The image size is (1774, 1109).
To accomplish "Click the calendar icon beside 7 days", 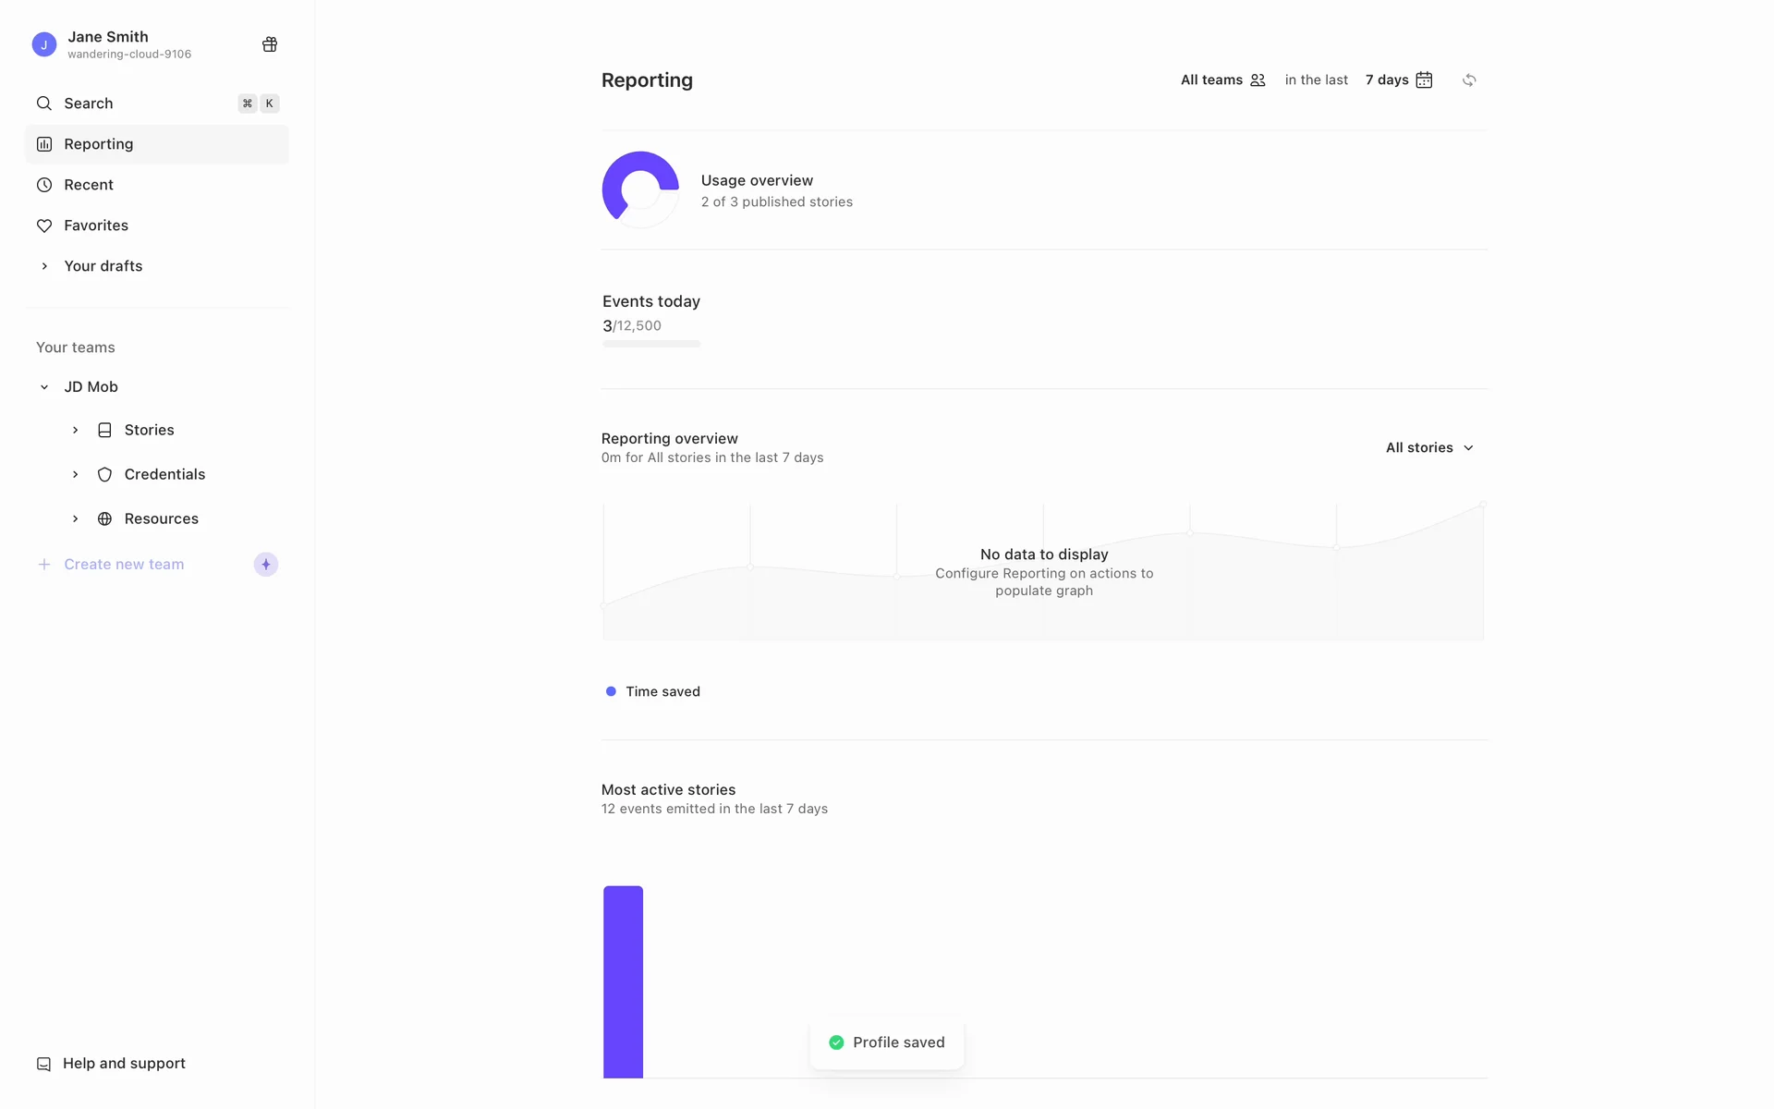I will pyautogui.click(x=1424, y=80).
